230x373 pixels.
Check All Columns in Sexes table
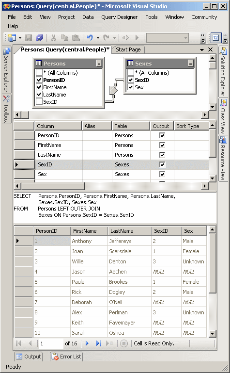click(x=131, y=73)
